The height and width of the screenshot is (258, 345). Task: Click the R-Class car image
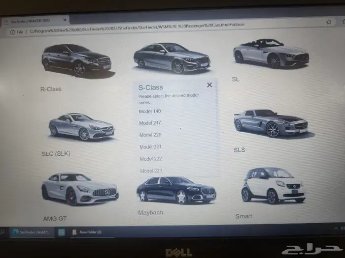76,60
